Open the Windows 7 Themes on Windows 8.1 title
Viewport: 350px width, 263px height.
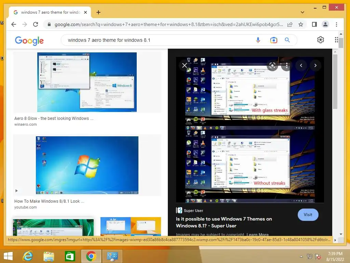(x=224, y=222)
